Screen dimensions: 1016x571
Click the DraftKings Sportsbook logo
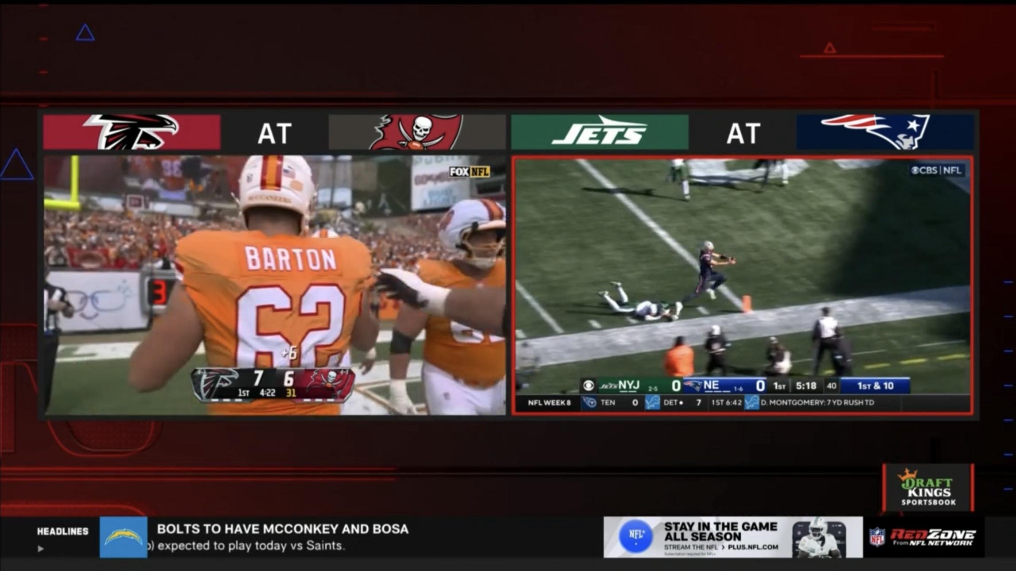pyautogui.click(x=928, y=487)
